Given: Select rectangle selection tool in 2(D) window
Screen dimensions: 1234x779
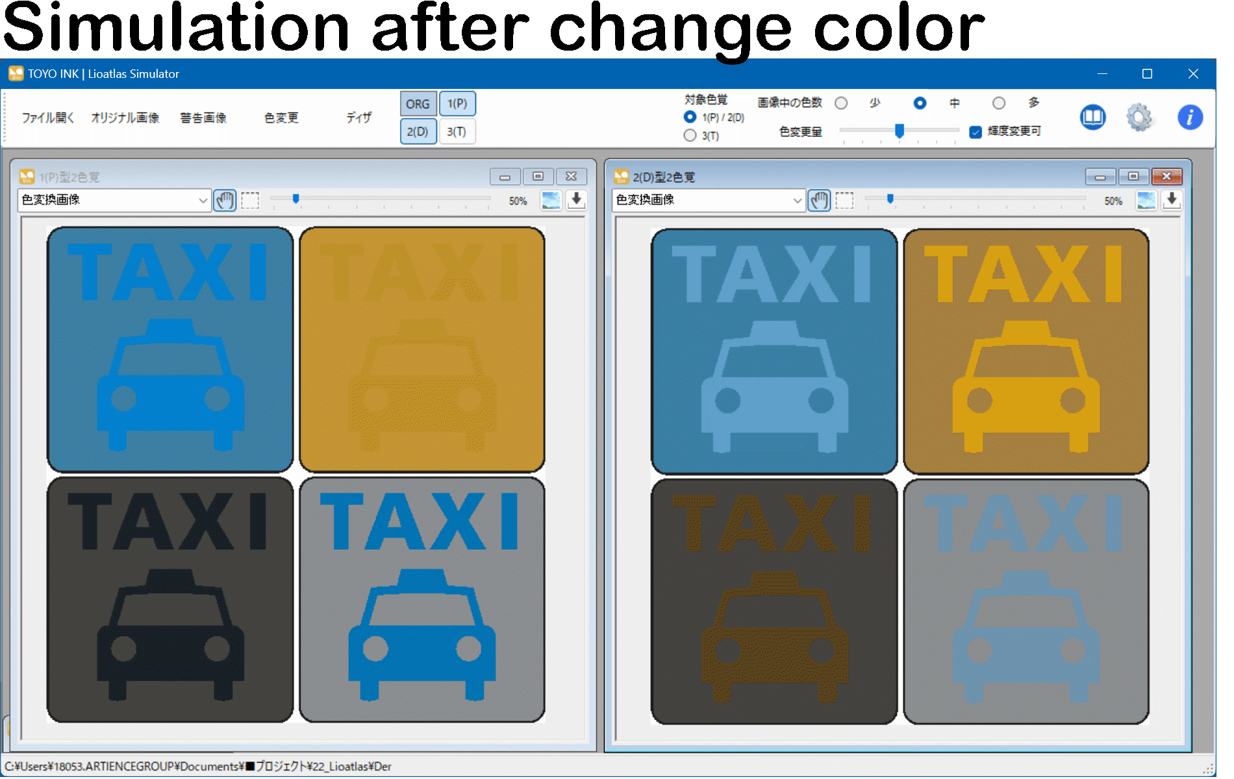Looking at the screenshot, I should [x=844, y=201].
